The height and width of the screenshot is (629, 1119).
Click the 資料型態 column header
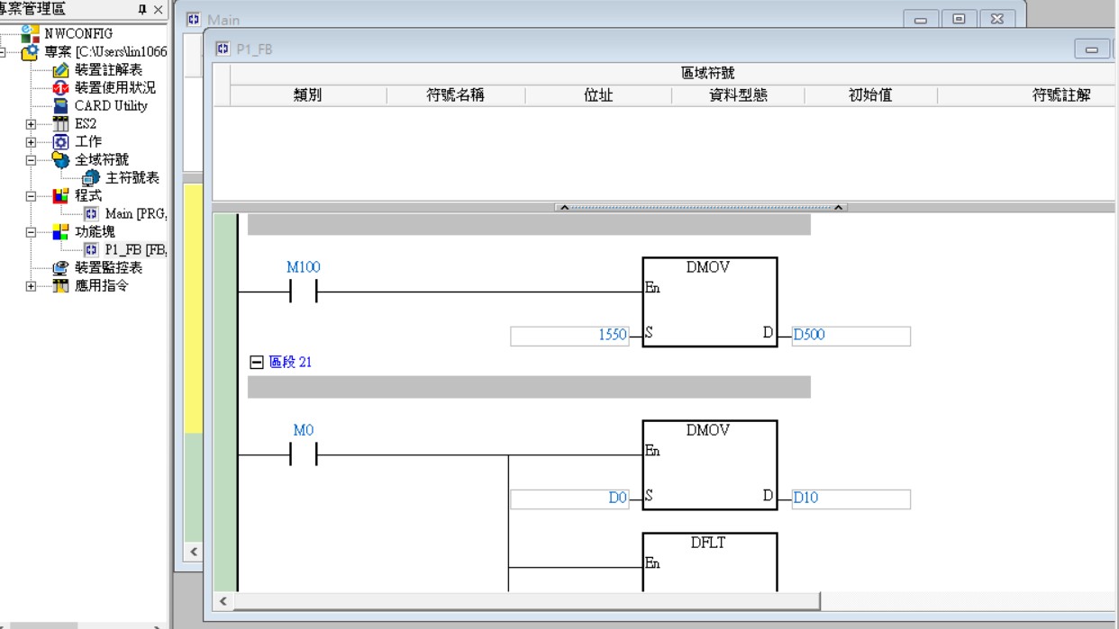click(737, 95)
